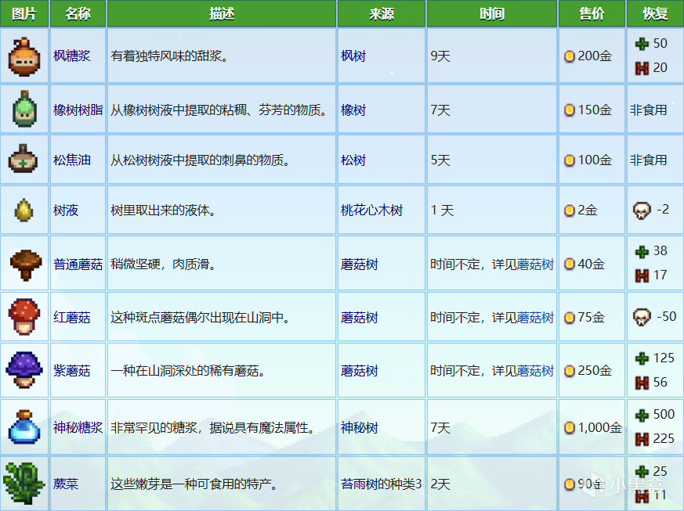684x511 pixels.
Task: Click the 售价 column header
Action: (592, 13)
